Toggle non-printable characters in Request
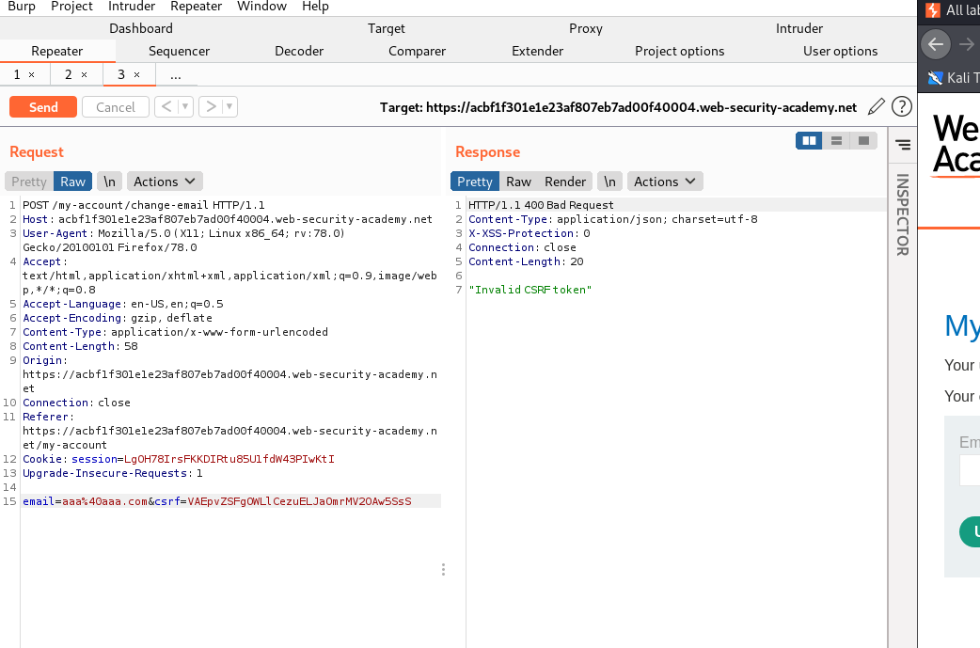The height and width of the screenshot is (648, 980). 109,182
